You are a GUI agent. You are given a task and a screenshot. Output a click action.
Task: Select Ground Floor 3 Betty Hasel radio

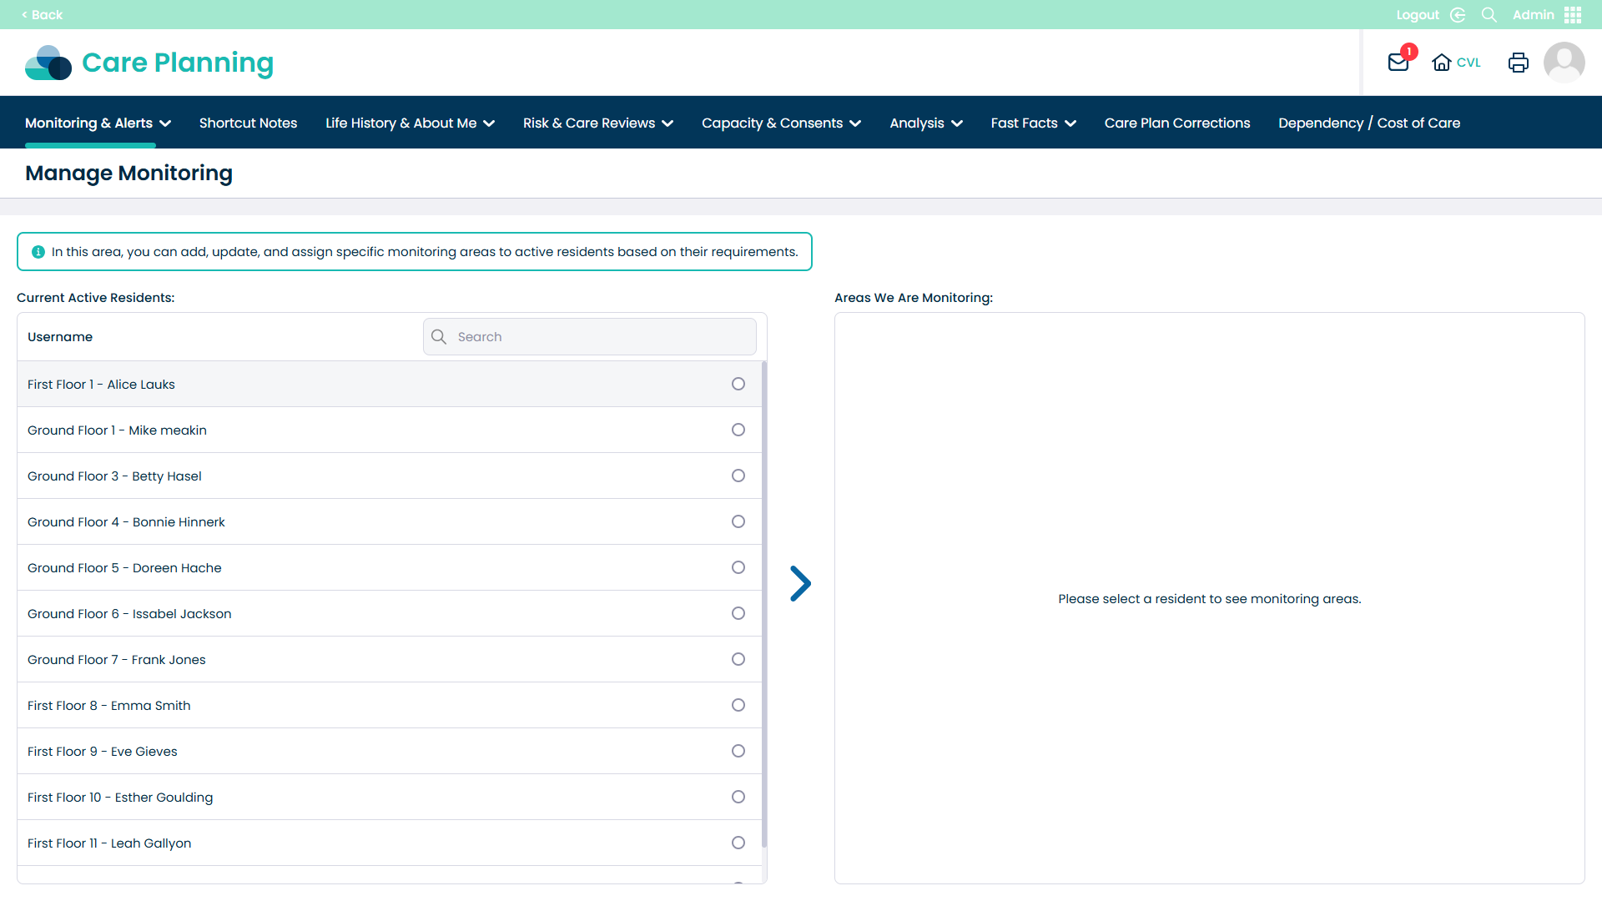(x=738, y=476)
